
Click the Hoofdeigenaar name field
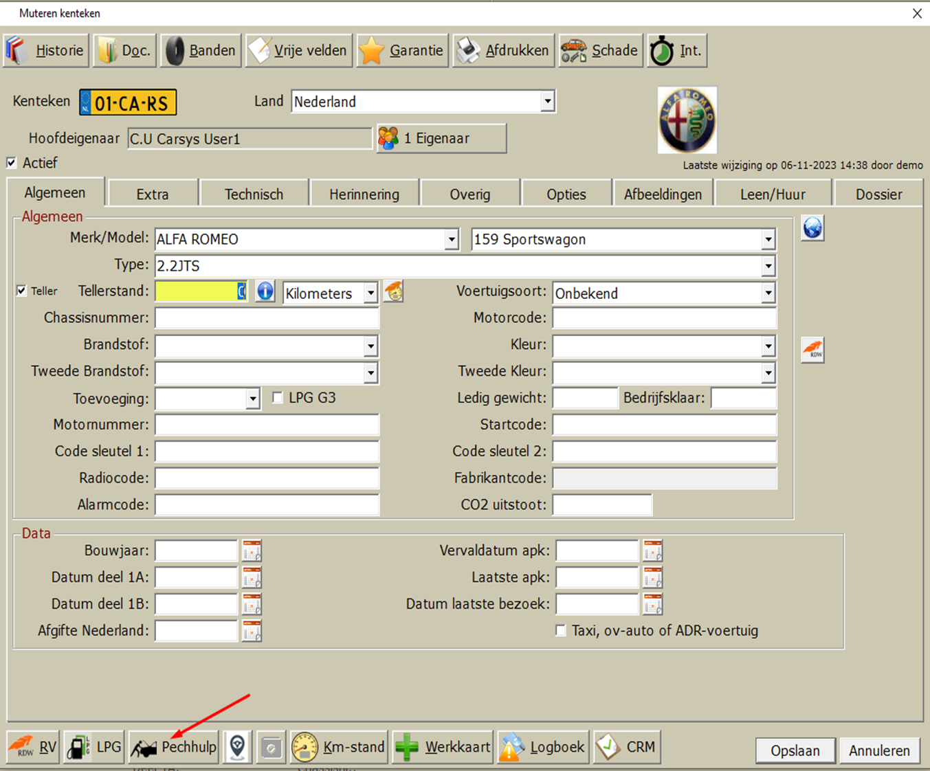250,139
